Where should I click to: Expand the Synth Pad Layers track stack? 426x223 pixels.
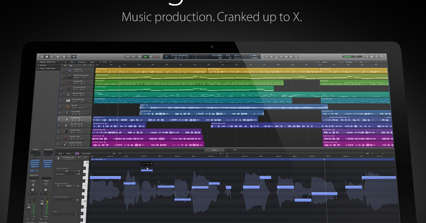click(65, 77)
